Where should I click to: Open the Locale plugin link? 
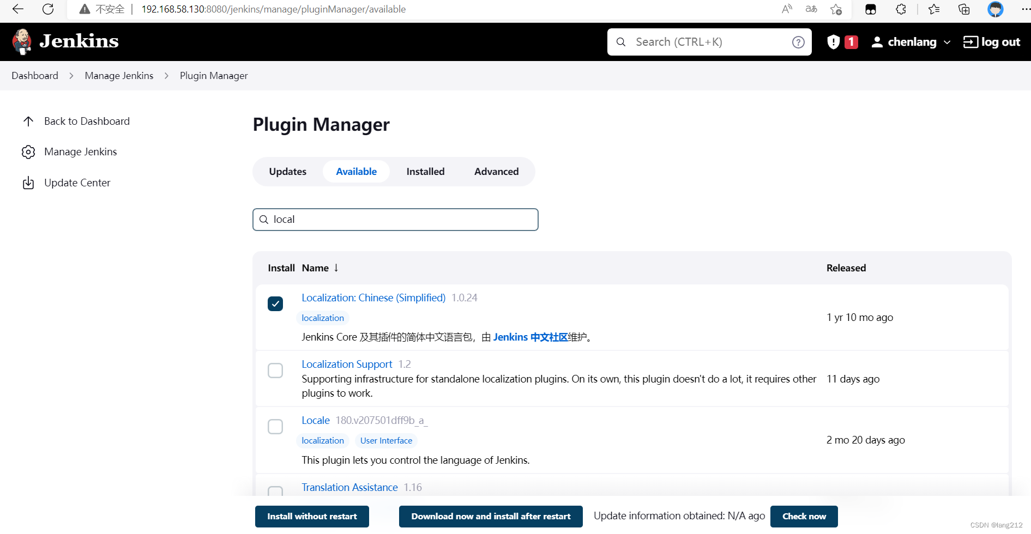316,420
